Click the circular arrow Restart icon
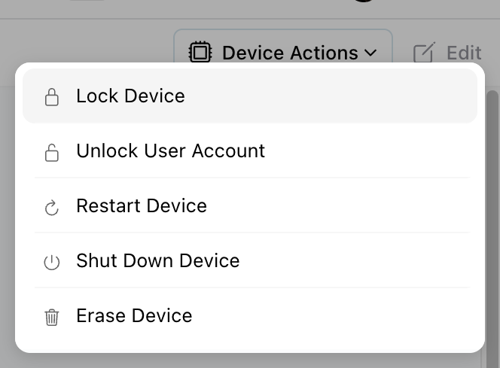 click(x=51, y=207)
